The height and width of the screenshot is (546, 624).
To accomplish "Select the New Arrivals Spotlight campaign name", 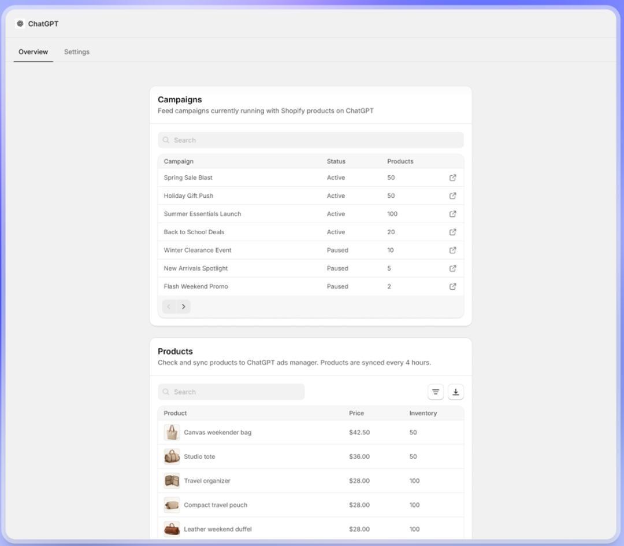I will [x=196, y=268].
